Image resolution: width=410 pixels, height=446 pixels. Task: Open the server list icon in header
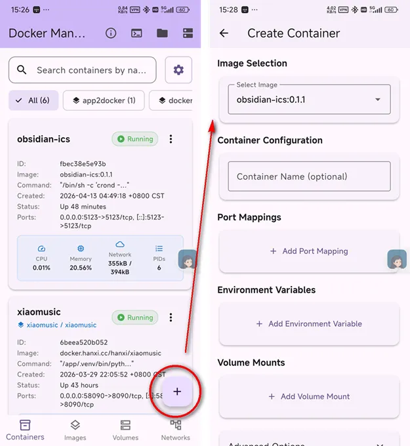[188, 33]
